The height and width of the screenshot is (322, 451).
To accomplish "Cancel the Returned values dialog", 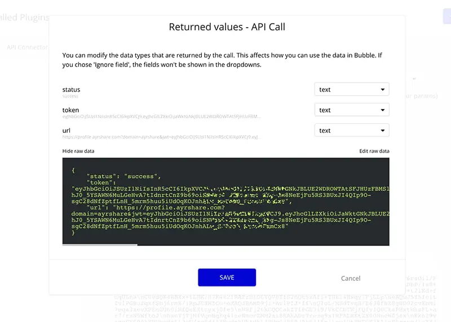I will click(x=351, y=278).
